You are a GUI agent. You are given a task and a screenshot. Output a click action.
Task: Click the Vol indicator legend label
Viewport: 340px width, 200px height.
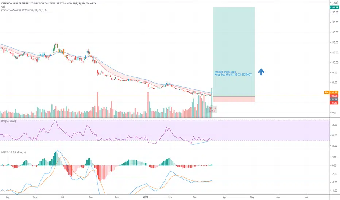[x=3, y=7]
